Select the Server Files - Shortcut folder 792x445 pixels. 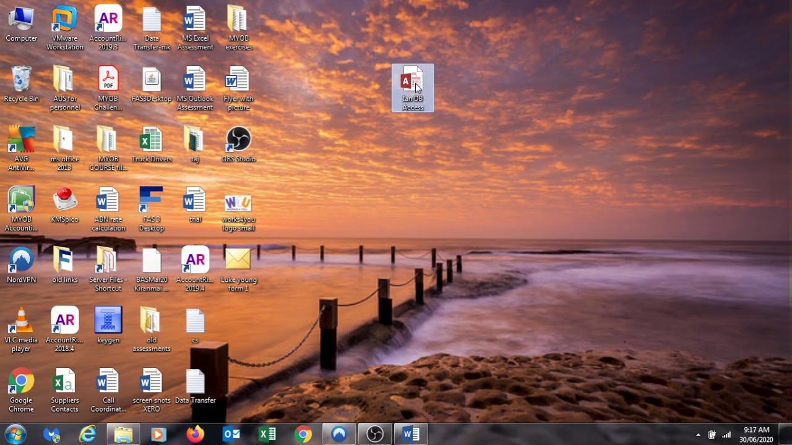coord(108,269)
